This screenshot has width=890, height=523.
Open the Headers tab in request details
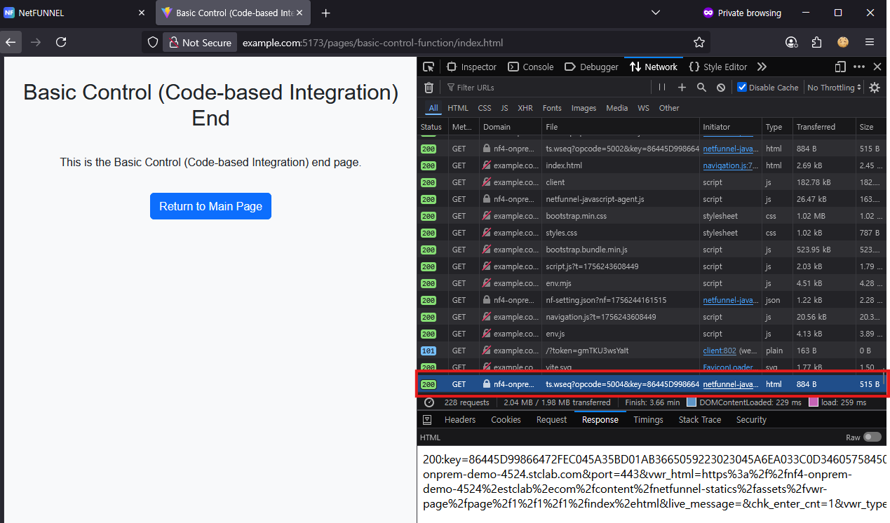tap(460, 420)
